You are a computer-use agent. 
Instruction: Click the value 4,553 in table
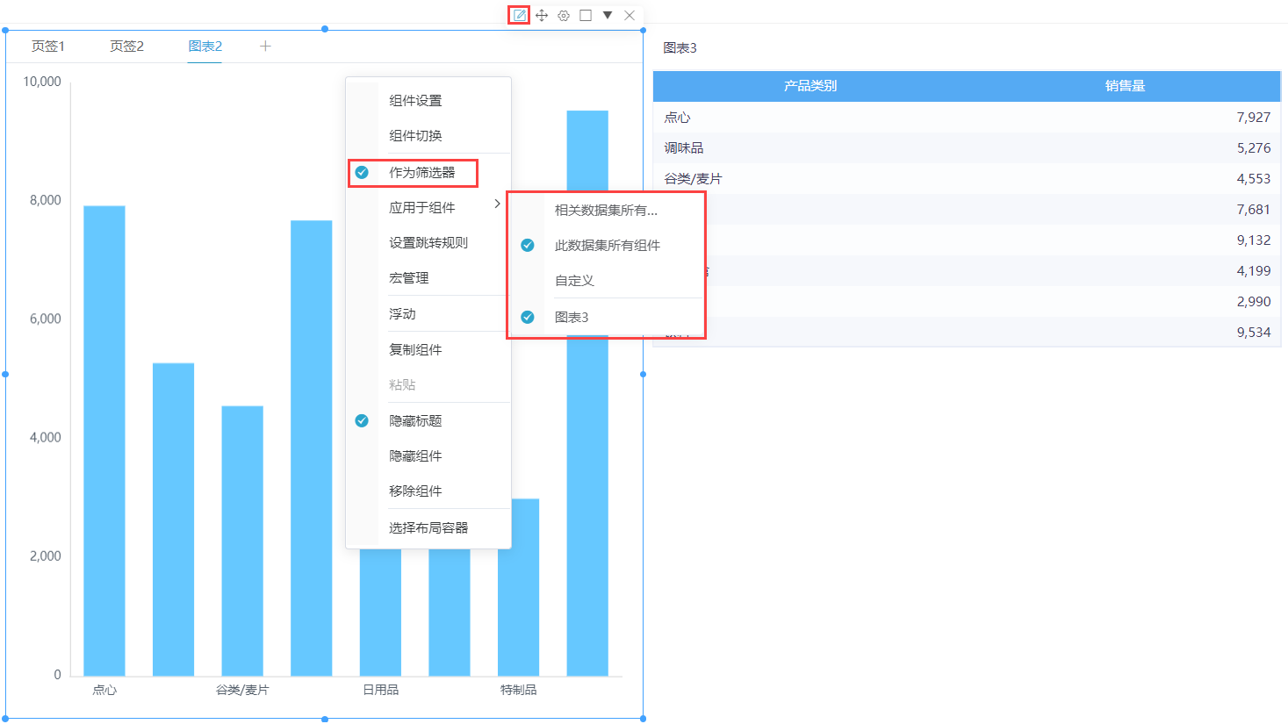(x=1254, y=179)
